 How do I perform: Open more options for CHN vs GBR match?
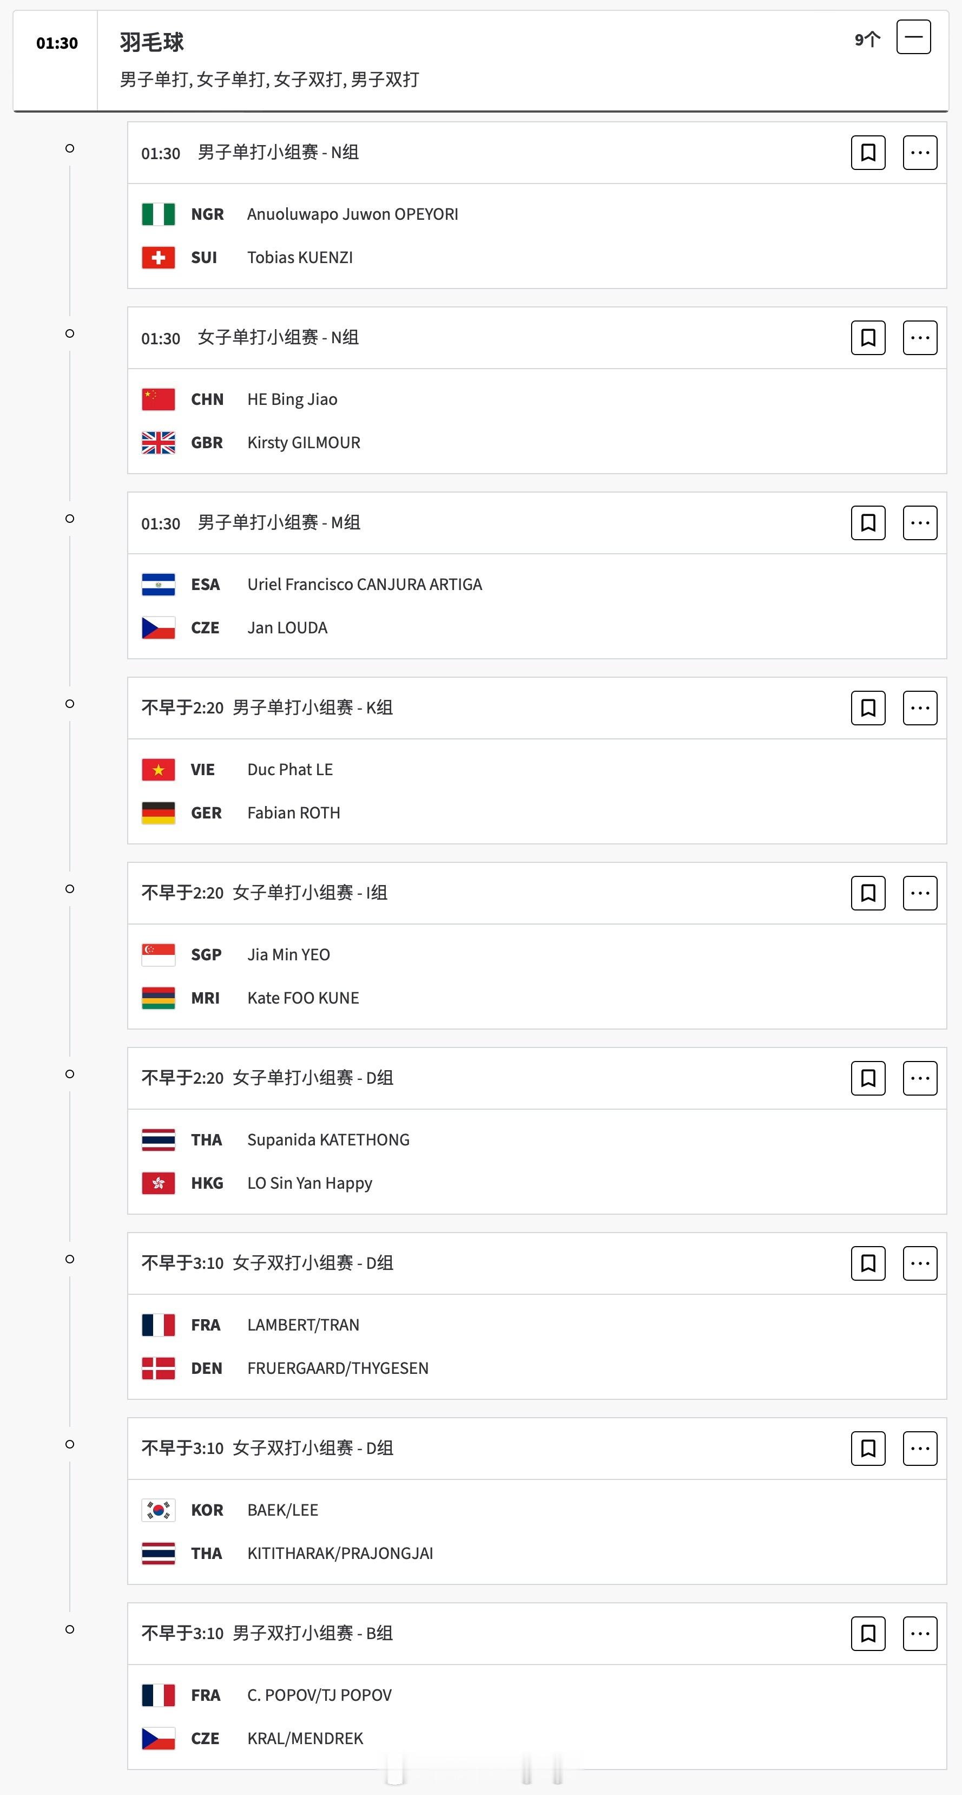[919, 338]
